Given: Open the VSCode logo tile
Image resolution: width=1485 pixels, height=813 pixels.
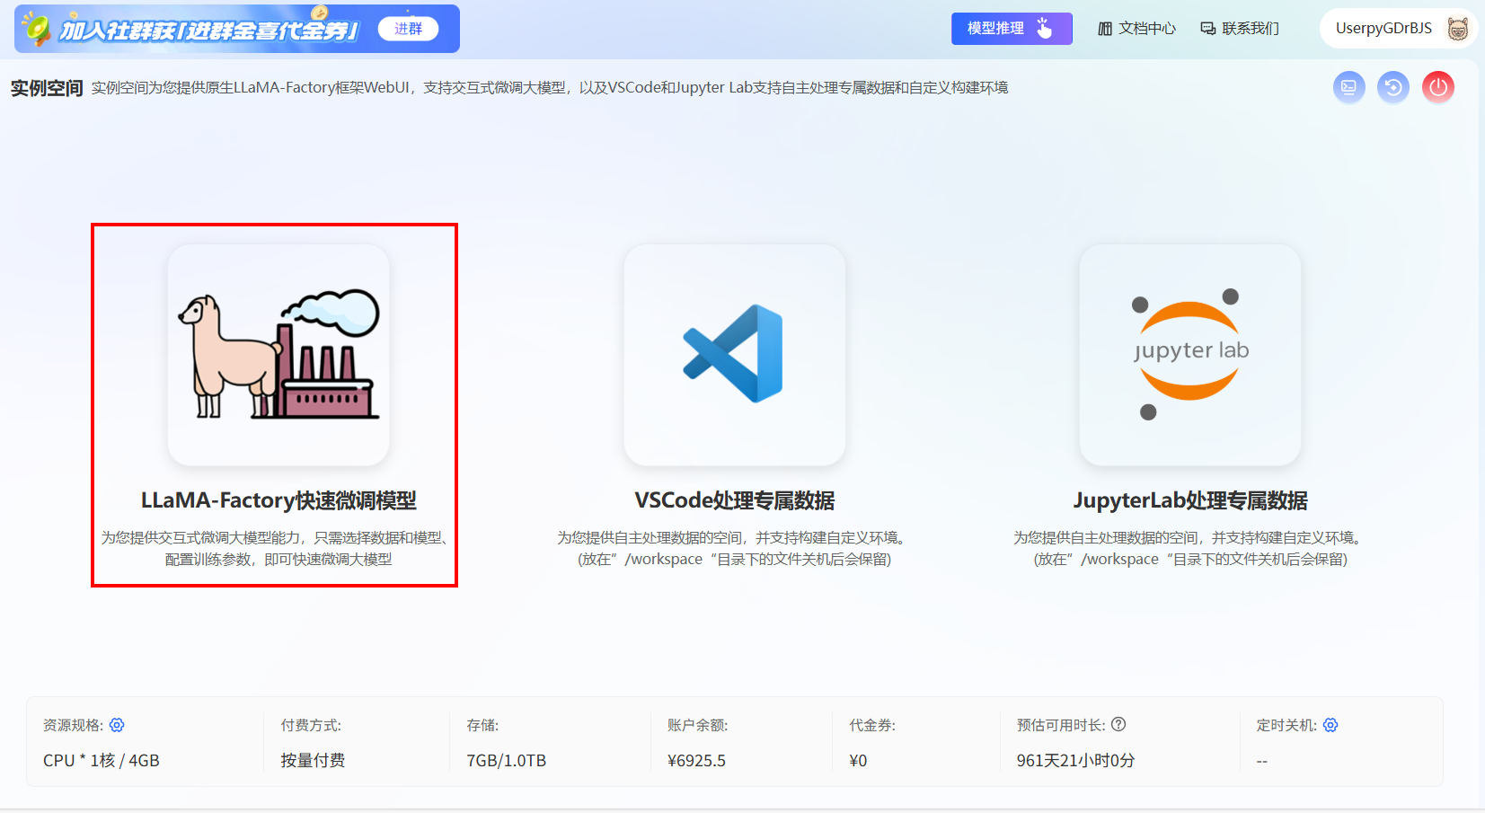Looking at the screenshot, I should click(734, 355).
